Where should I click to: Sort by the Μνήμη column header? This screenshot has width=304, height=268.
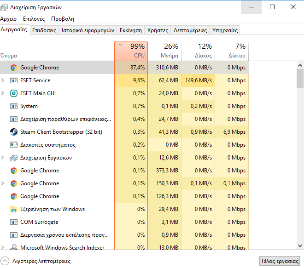[164, 51]
